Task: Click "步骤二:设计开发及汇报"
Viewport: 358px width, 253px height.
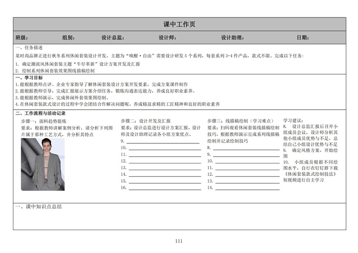Action: click(146, 121)
